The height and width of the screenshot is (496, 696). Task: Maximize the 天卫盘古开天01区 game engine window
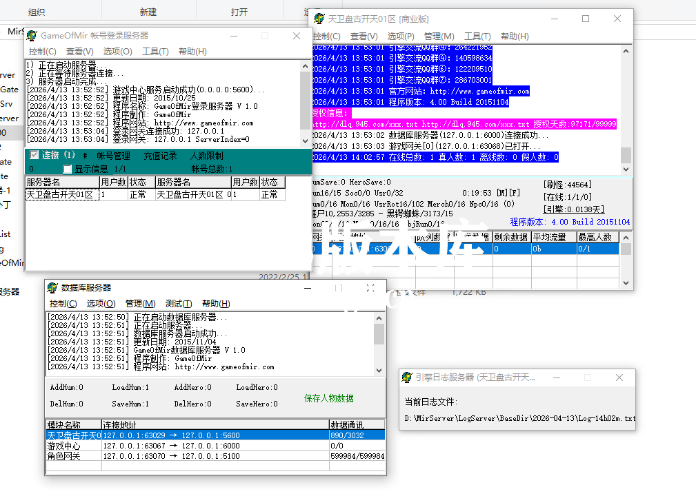coord(586,19)
